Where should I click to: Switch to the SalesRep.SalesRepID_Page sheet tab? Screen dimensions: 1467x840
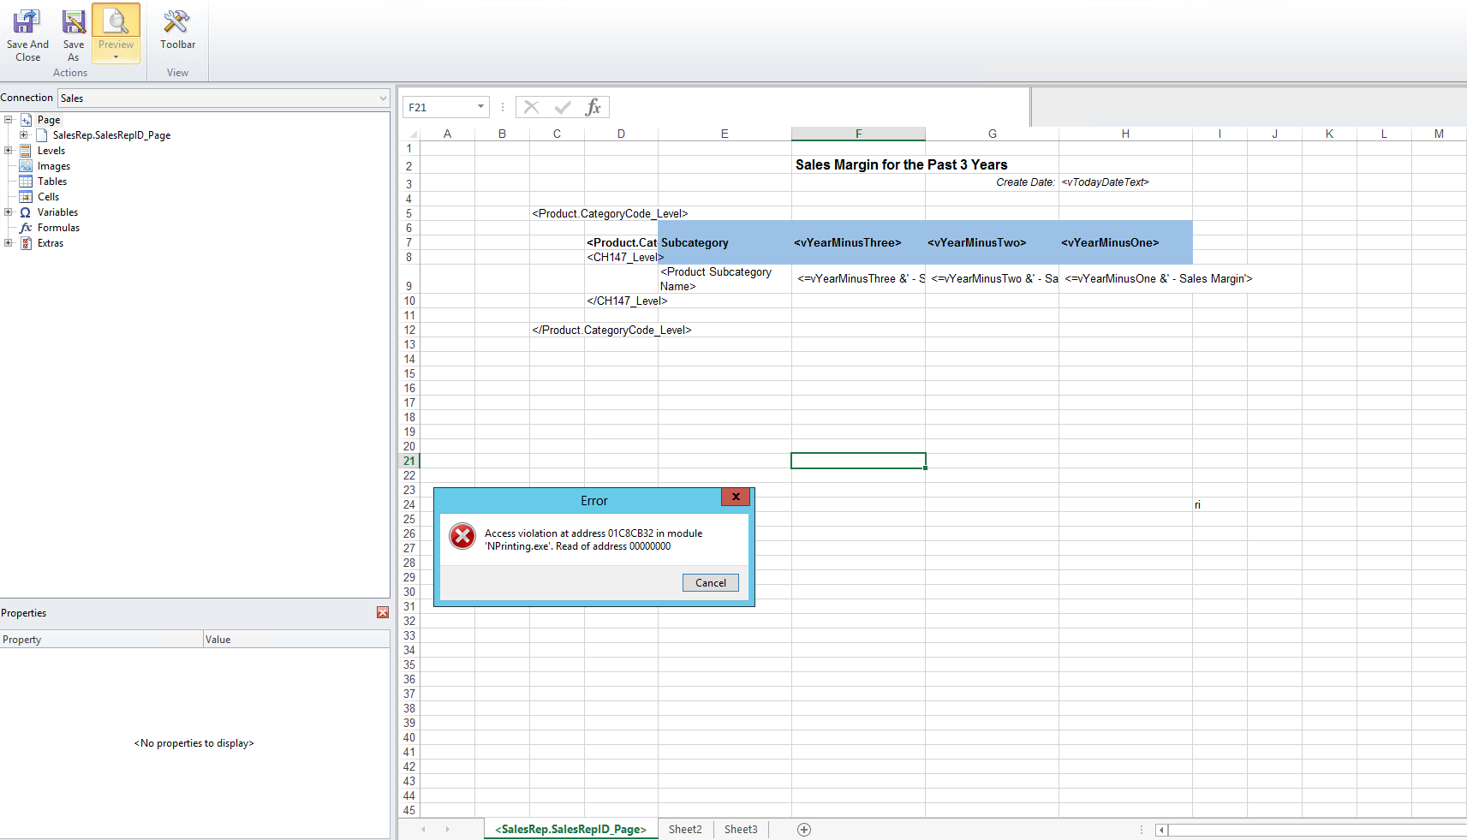point(570,829)
